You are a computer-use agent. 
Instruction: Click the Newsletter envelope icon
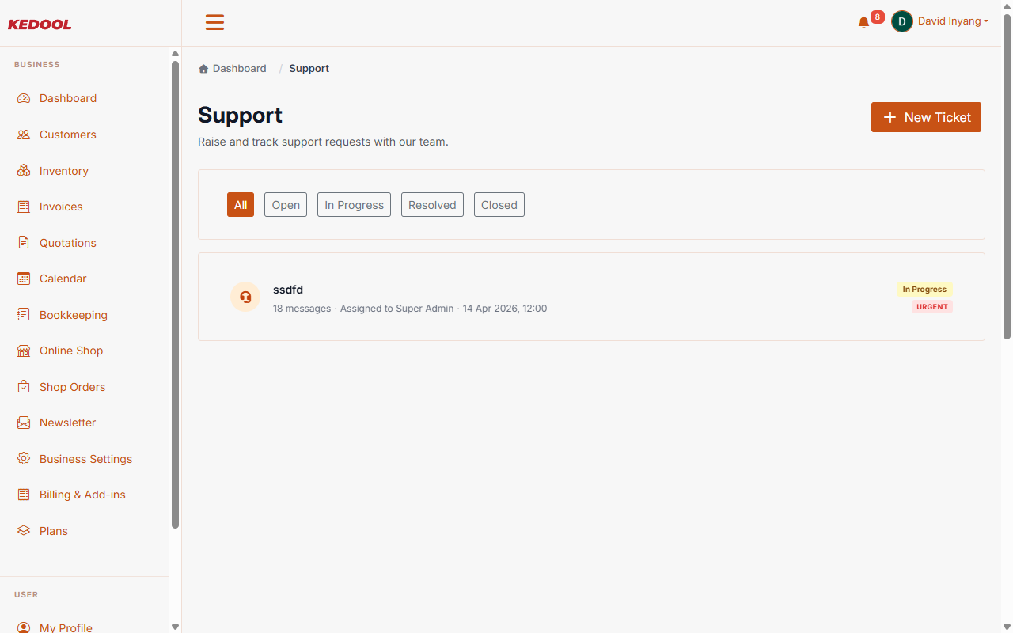coord(24,423)
